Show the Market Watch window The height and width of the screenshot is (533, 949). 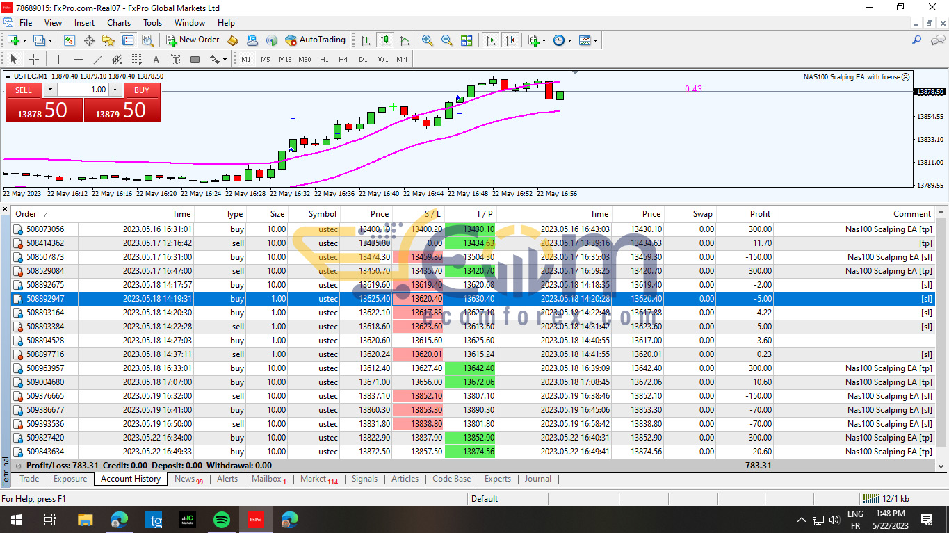pyautogui.click(x=70, y=40)
